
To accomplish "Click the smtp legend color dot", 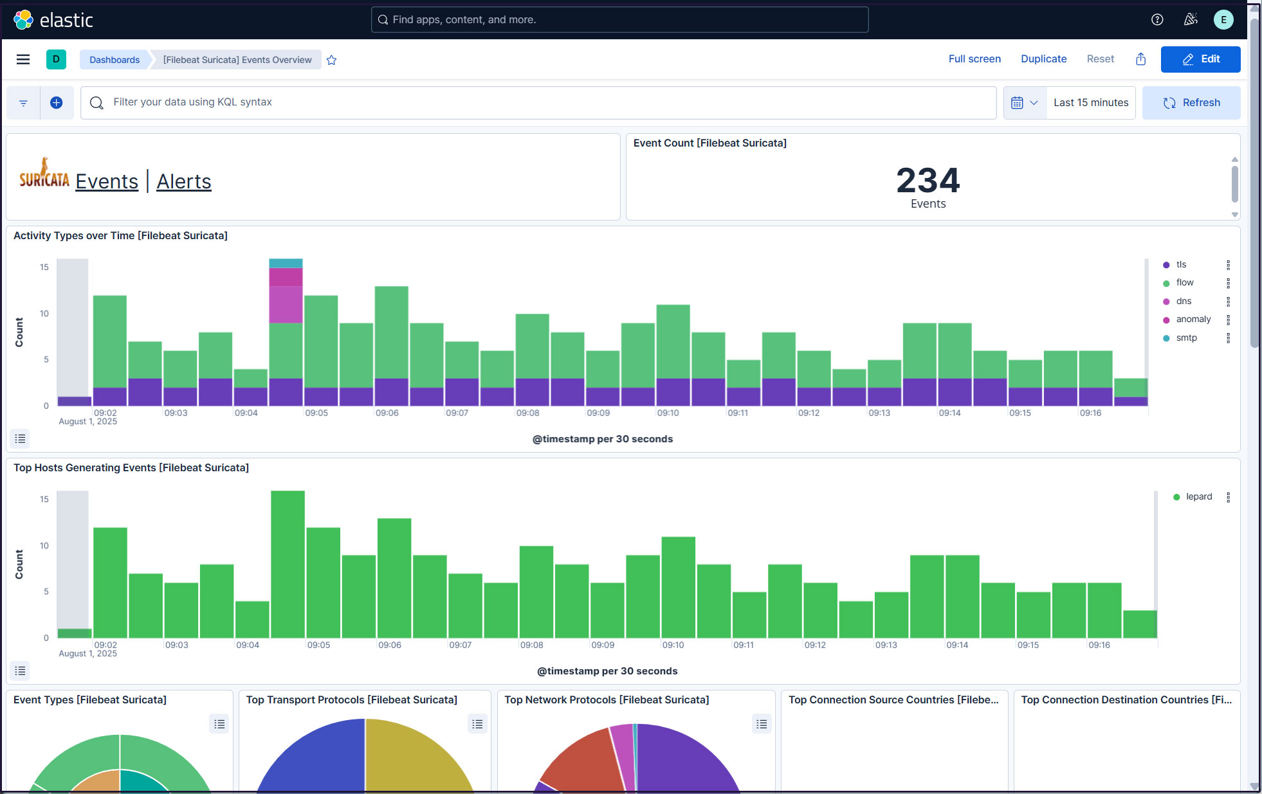I will (x=1166, y=338).
